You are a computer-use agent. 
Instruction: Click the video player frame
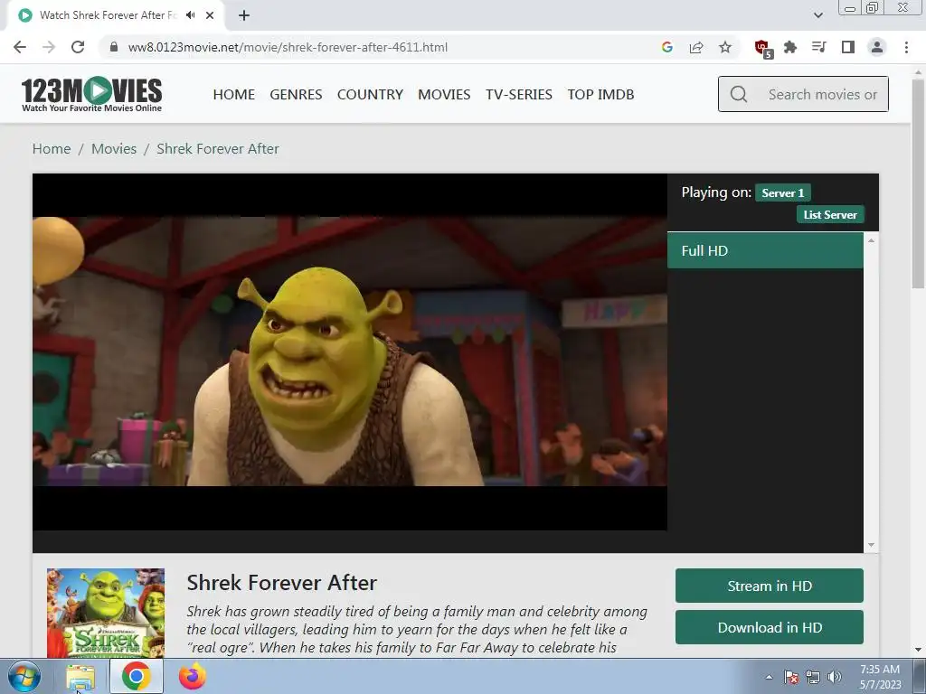point(350,352)
